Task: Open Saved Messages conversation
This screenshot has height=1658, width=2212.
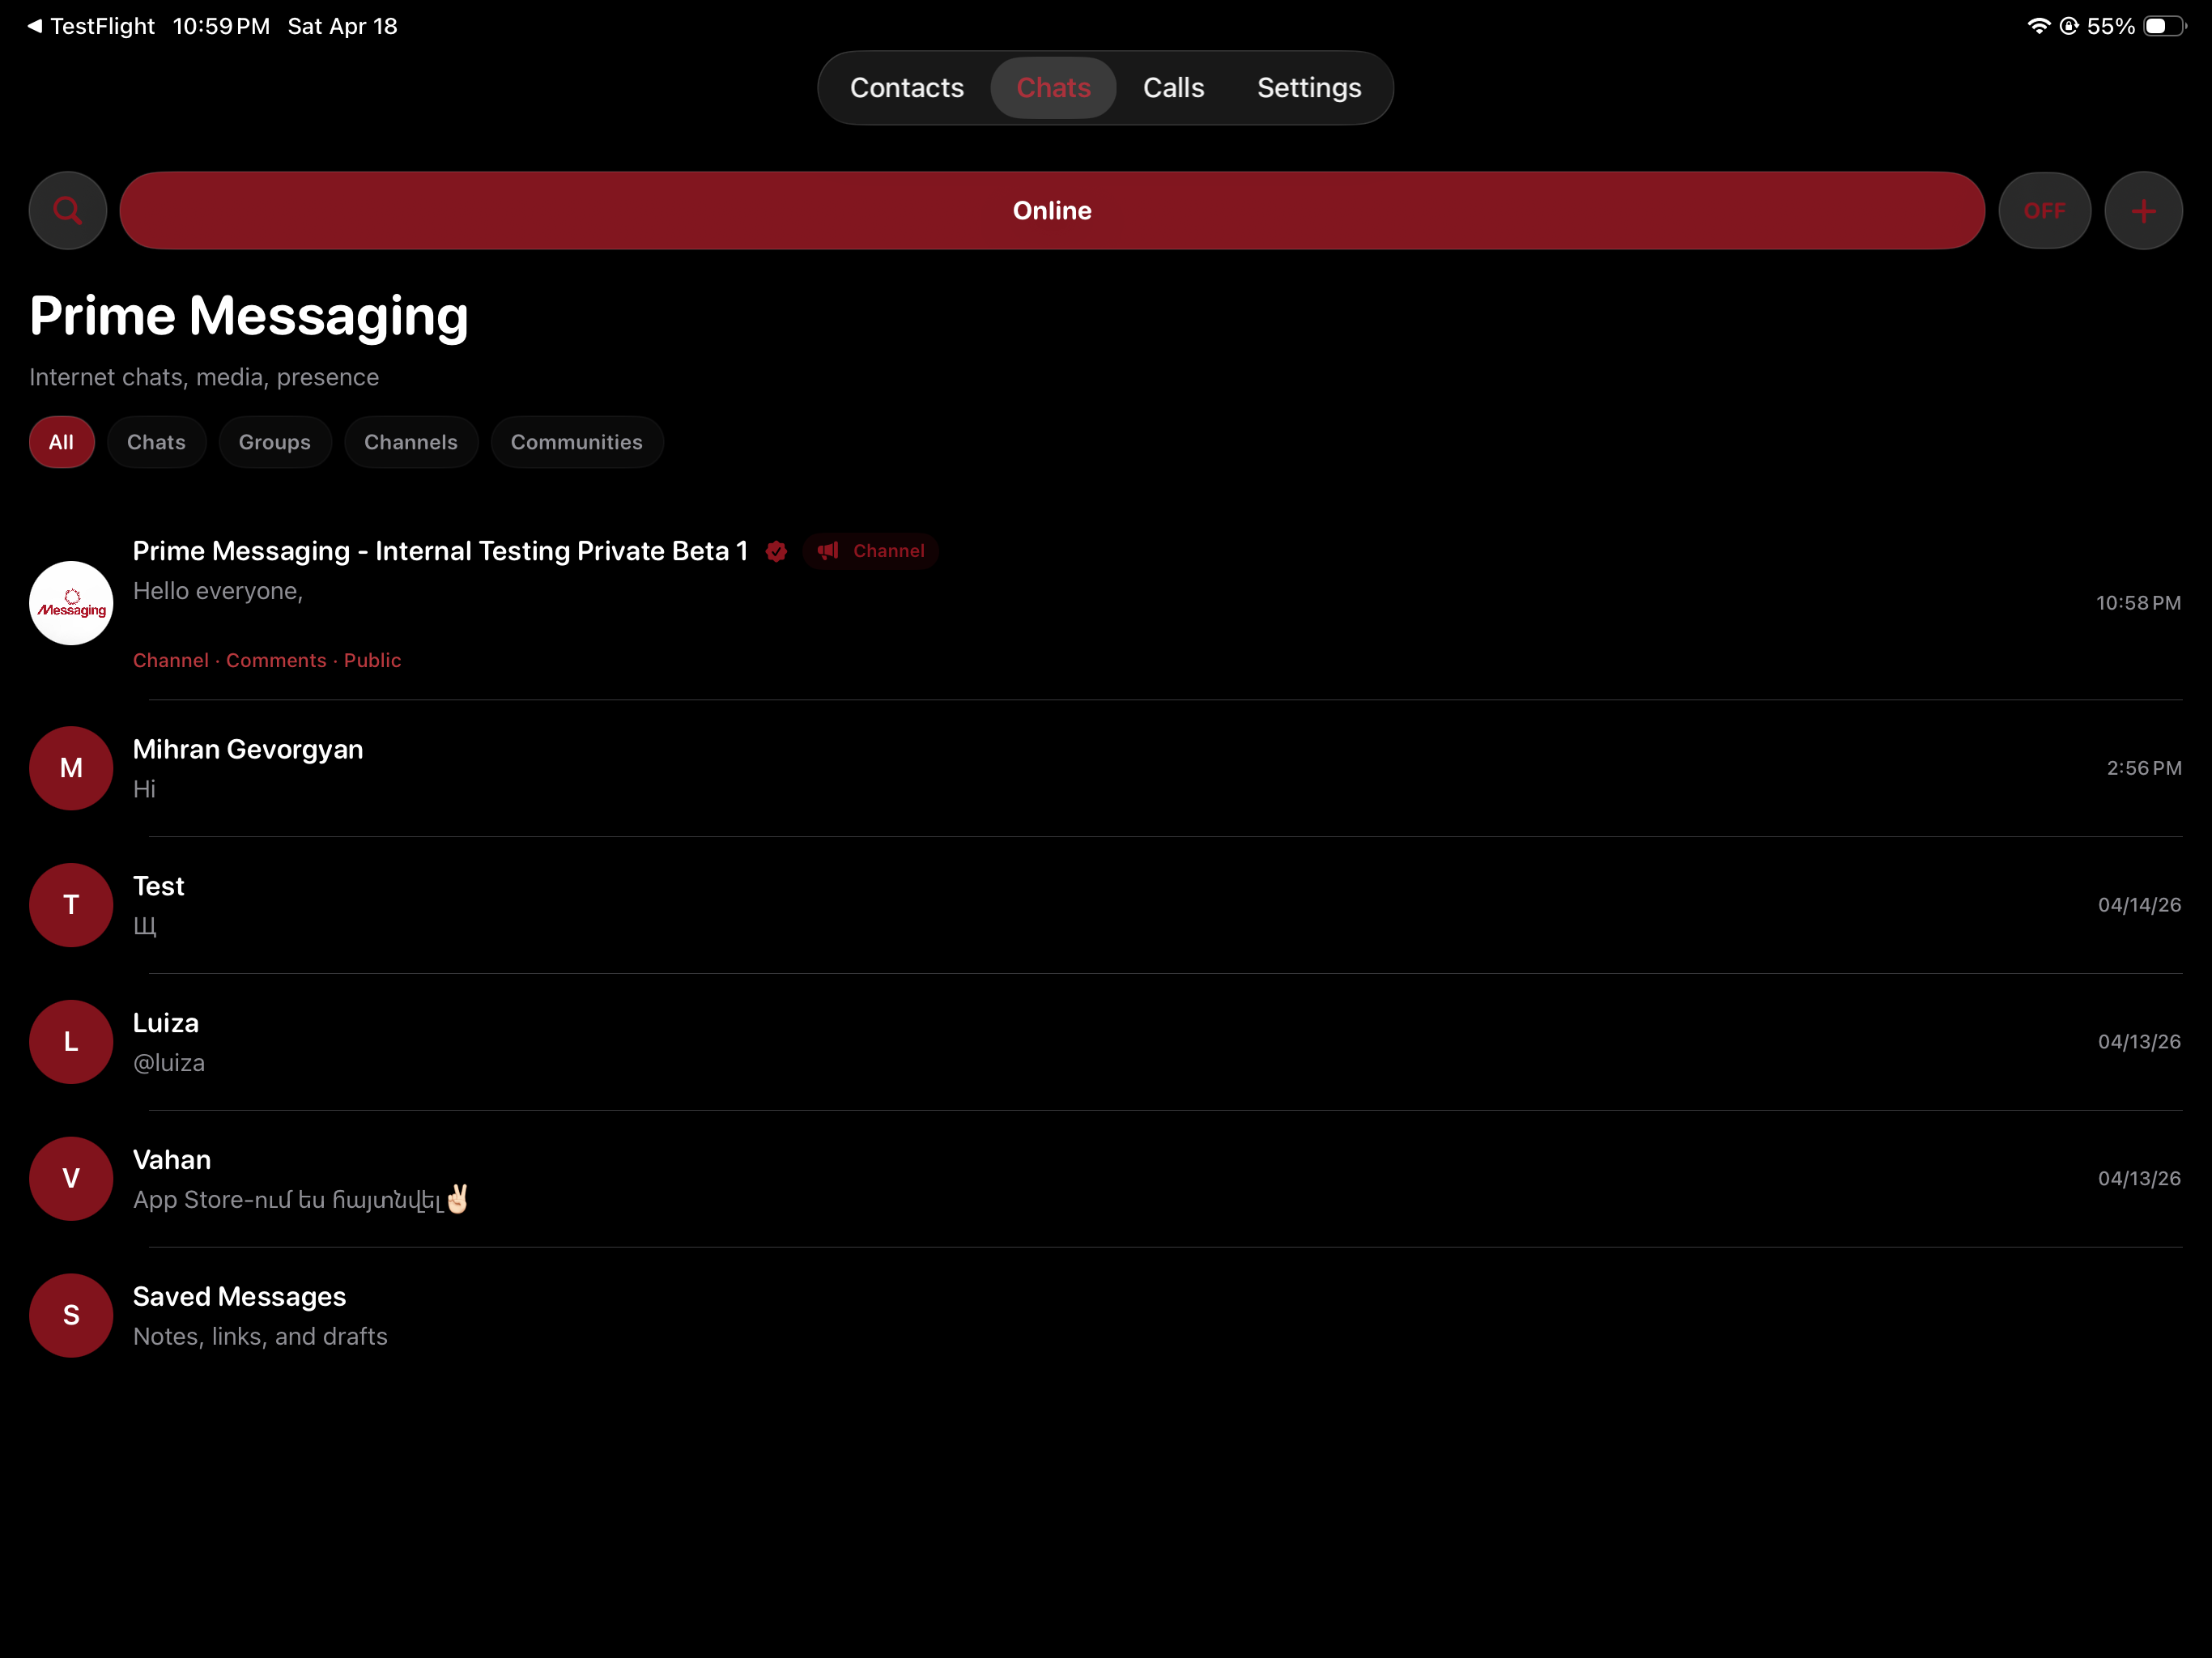Action: coord(1105,1316)
